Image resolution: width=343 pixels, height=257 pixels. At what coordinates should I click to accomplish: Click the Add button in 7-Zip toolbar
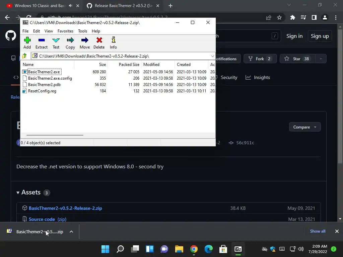point(27,43)
